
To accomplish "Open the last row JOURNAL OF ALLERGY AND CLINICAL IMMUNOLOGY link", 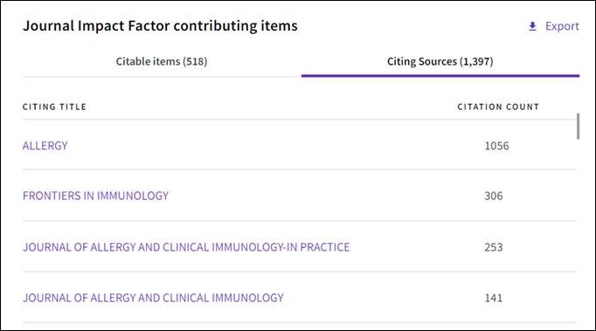I will [153, 298].
